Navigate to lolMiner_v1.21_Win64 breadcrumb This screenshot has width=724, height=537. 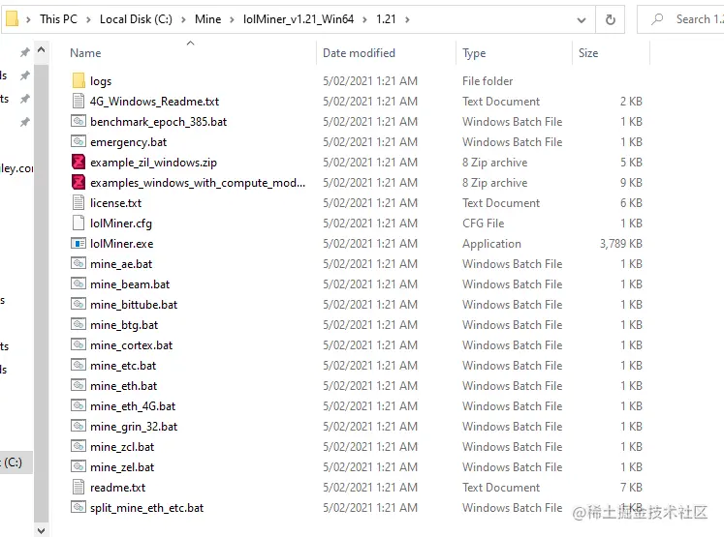[x=299, y=19]
